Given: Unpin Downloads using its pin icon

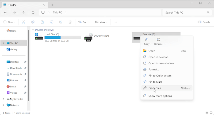Looking at the screenshot, I should click(25, 68).
